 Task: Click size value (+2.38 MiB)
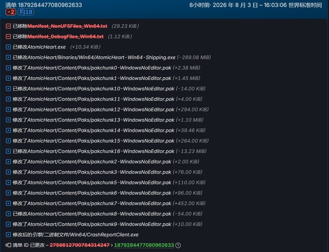186,68
